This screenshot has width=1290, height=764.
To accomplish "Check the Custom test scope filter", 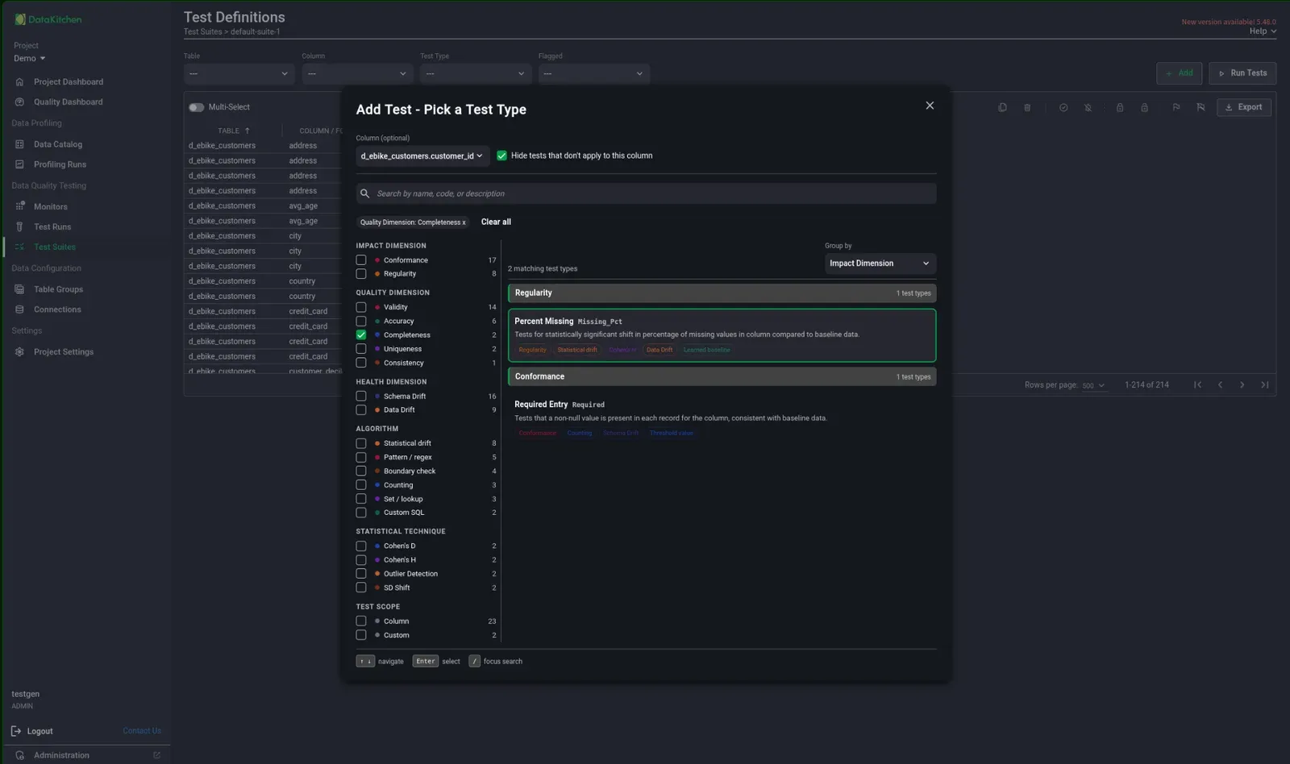I will click(x=361, y=635).
